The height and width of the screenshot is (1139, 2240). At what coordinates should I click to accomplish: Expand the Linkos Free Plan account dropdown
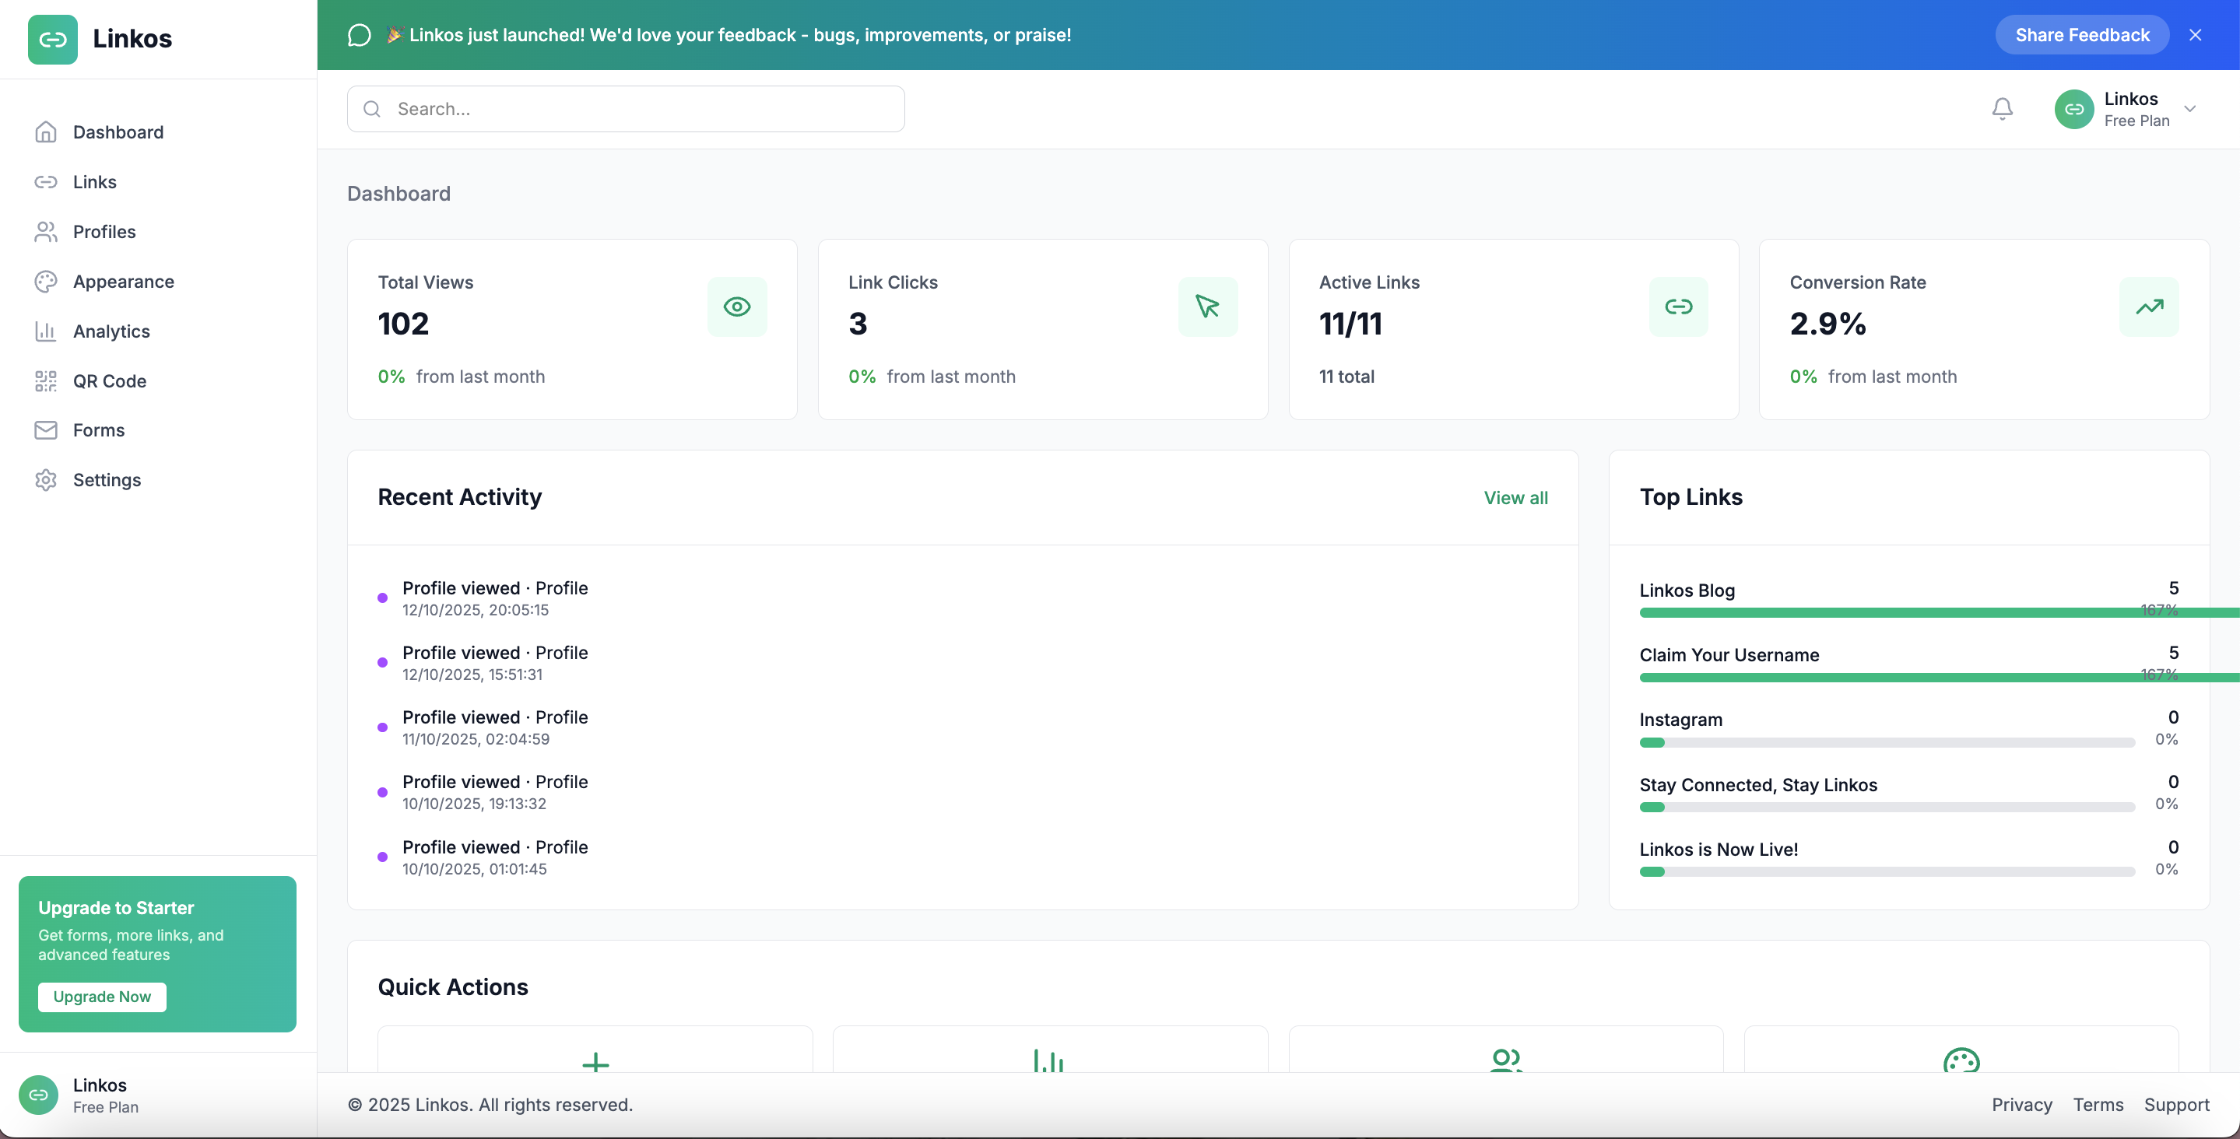point(2189,110)
